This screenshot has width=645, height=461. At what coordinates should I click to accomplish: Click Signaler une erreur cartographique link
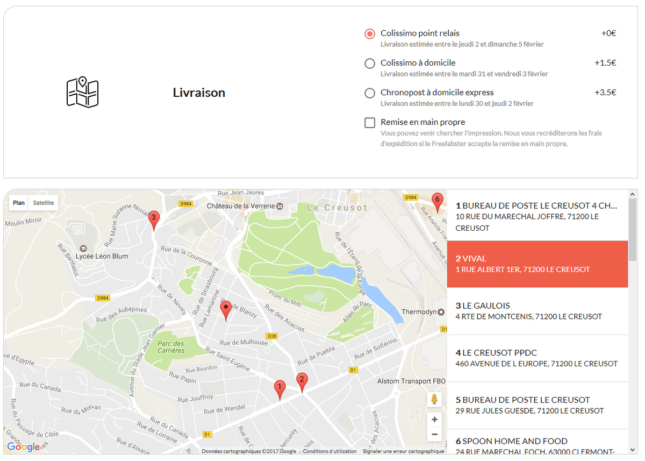[x=403, y=451]
